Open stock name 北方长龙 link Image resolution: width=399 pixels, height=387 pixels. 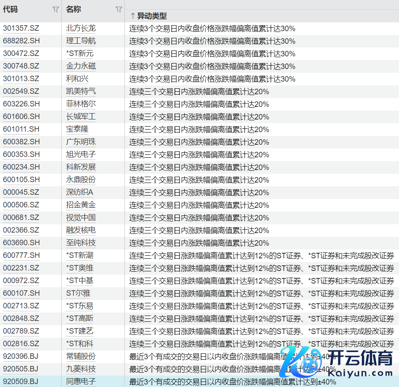click(81, 29)
